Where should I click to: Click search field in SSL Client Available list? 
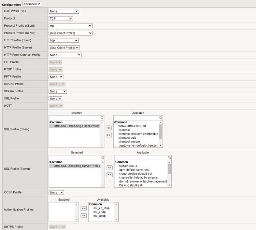point(137,118)
